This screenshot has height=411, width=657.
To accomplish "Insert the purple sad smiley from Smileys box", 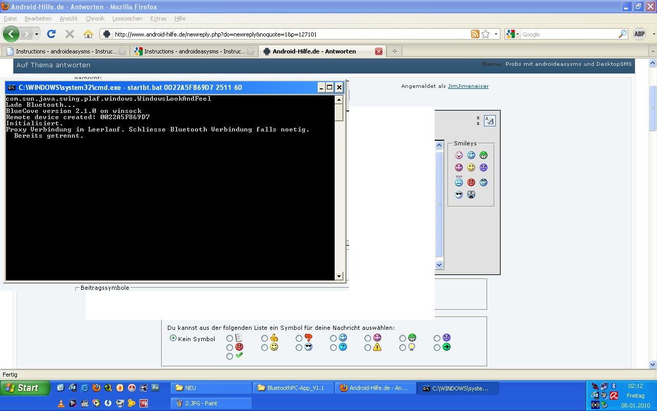I will click(484, 167).
